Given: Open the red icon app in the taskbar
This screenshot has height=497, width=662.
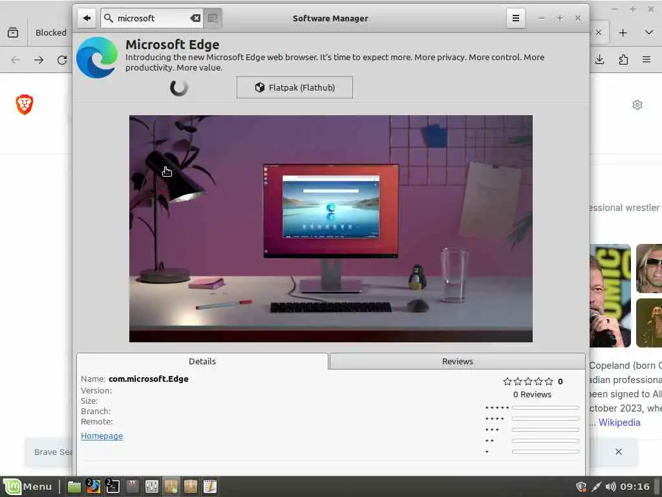Looking at the screenshot, I should 132,487.
